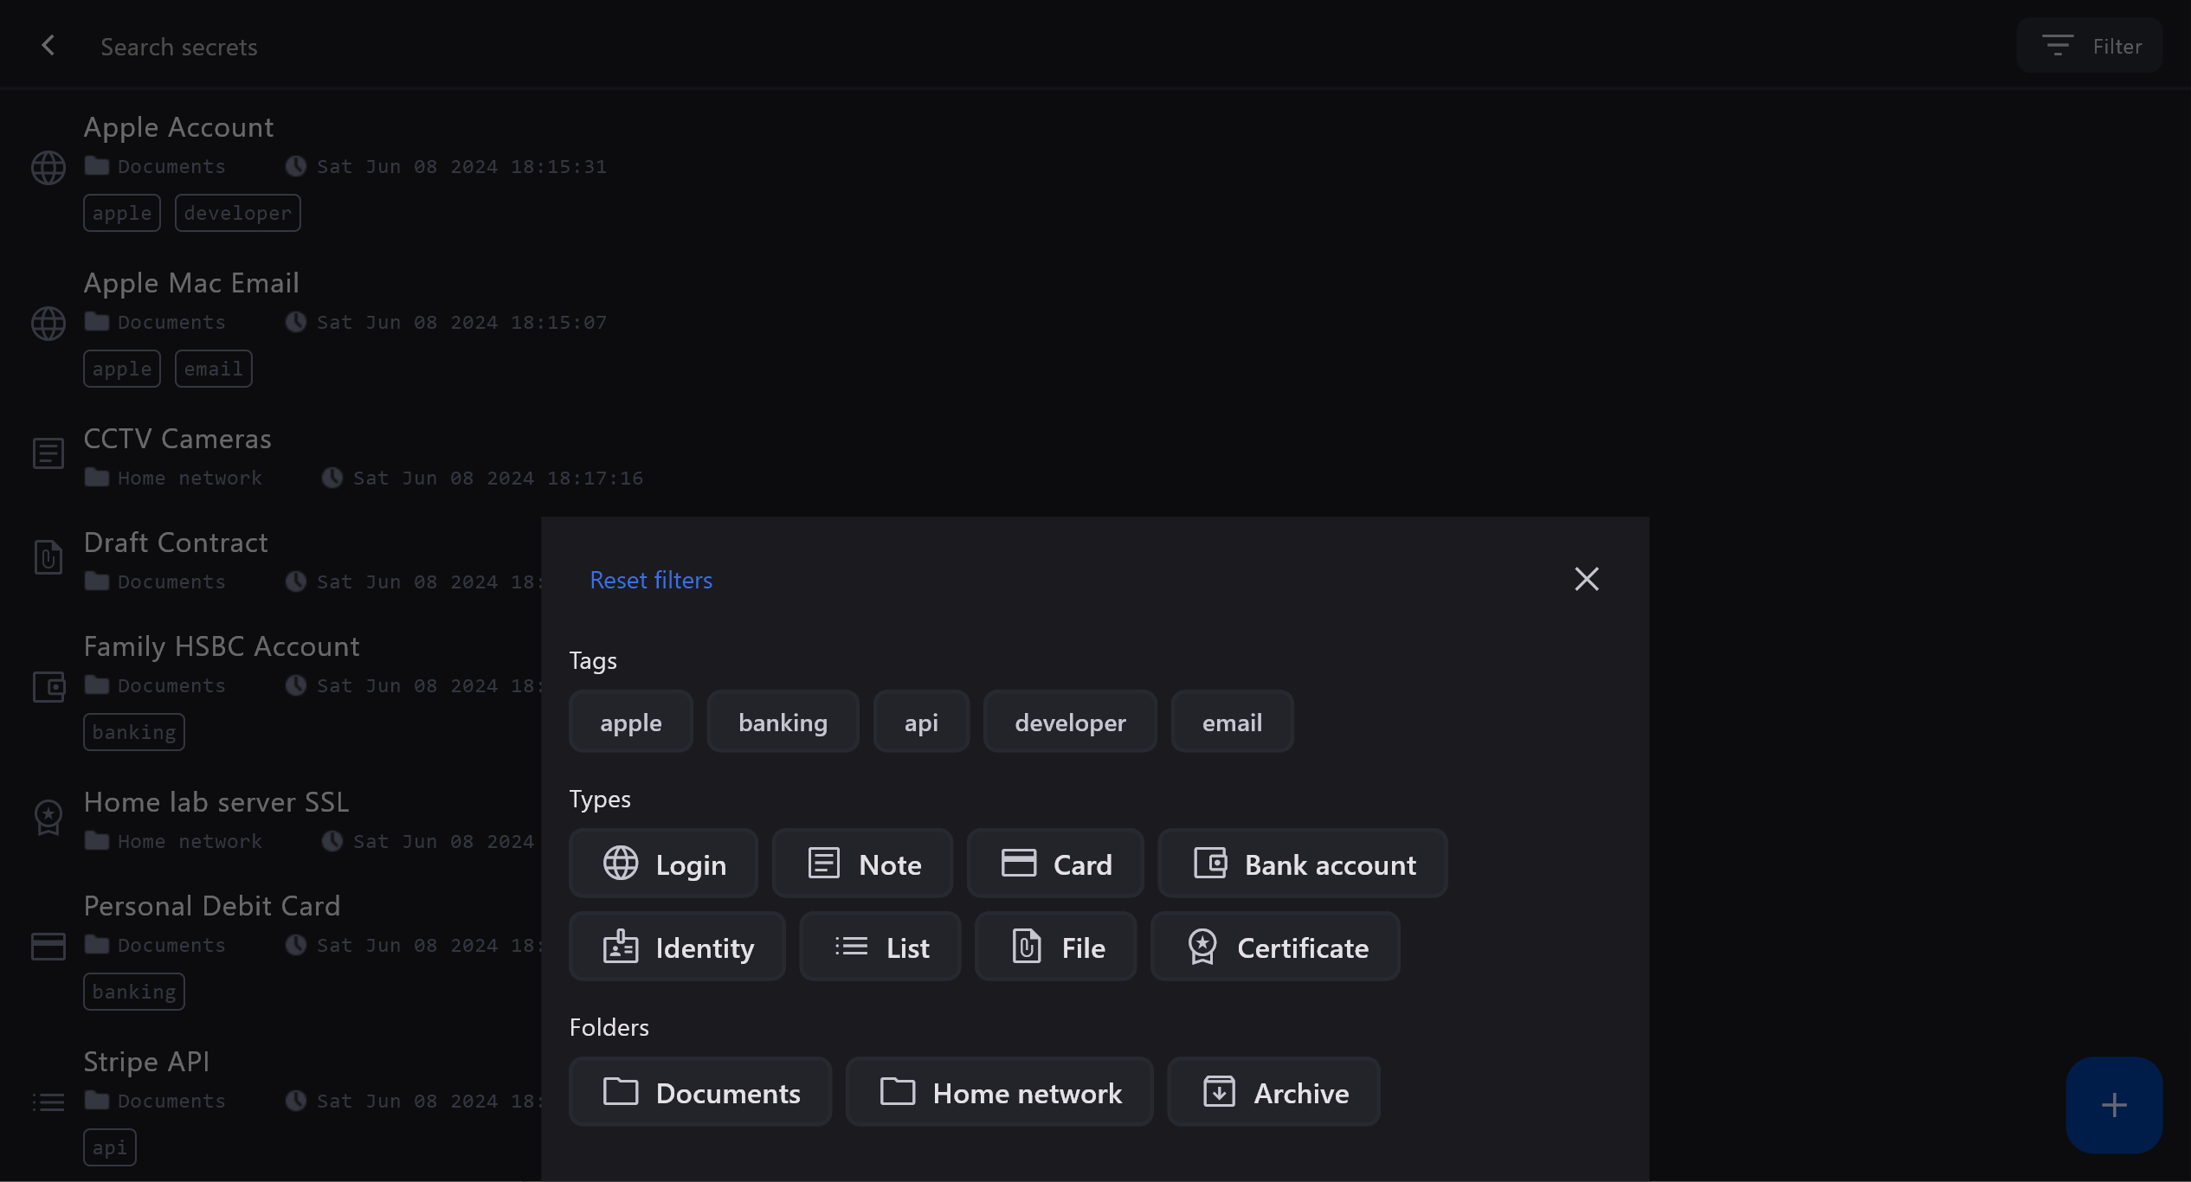This screenshot has height=1182, width=2191.
Task: Click the back arrow icon
Action: (48, 46)
